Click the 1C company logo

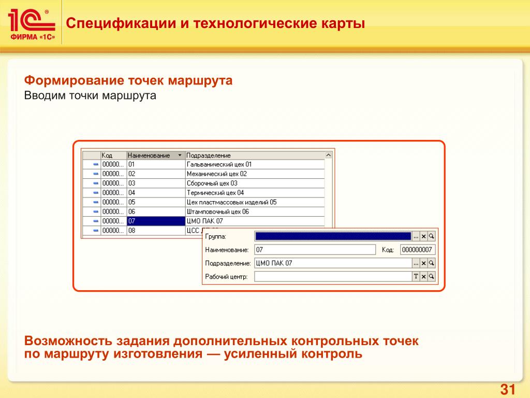(x=32, y=25)
